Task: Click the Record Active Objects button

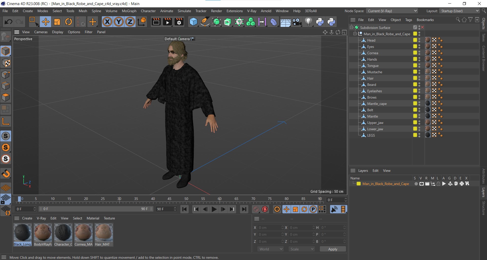Action: [x=256, y=209]
